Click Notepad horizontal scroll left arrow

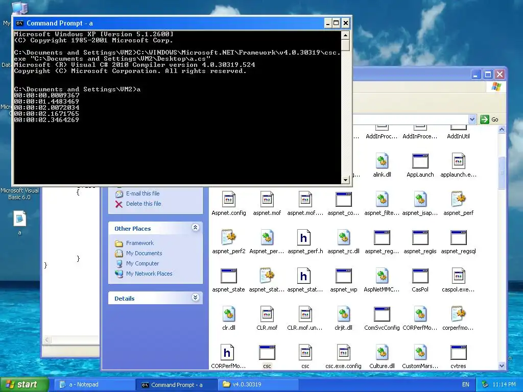[47, 340]
